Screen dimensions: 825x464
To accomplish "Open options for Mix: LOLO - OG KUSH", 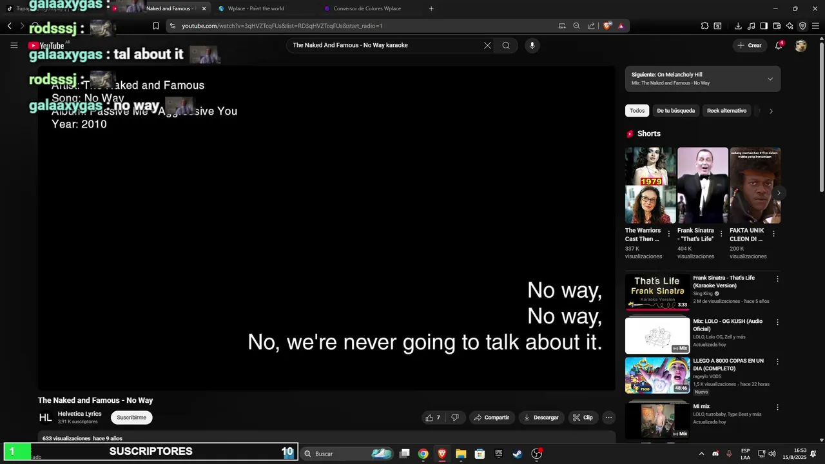I will 777,322.
